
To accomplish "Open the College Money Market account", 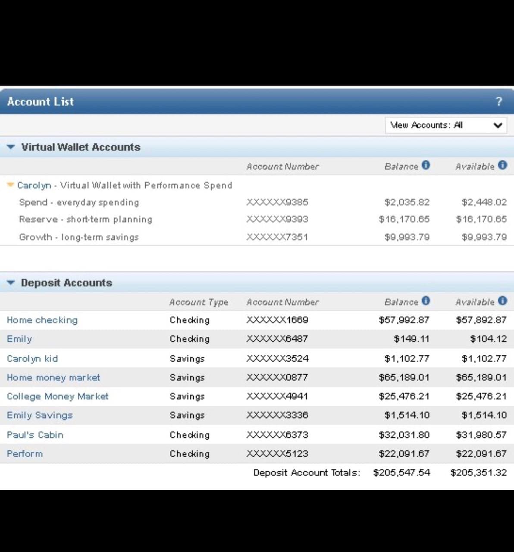I will point(58,396).
